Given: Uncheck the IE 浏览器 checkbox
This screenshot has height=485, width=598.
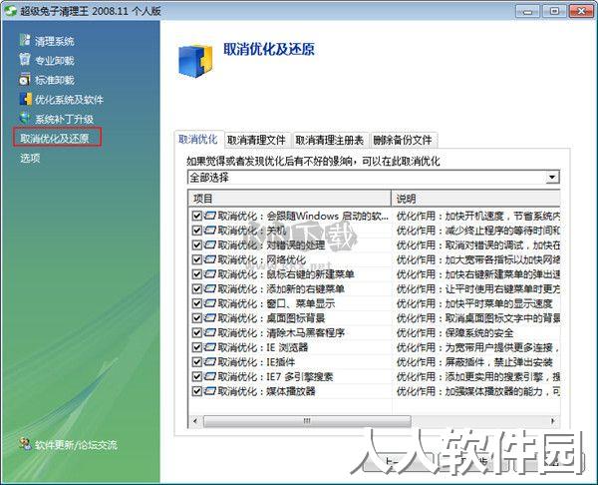Looking at the screenshot, I should [x=196, y=347].
